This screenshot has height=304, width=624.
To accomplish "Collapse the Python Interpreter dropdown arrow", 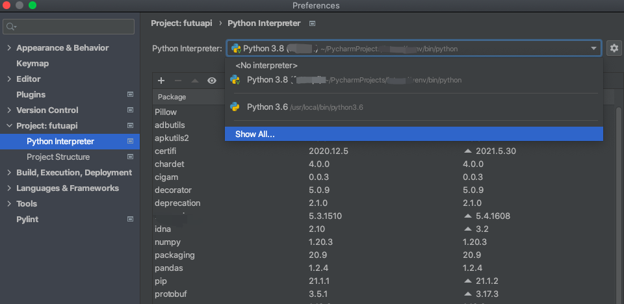I will [594, 49].
